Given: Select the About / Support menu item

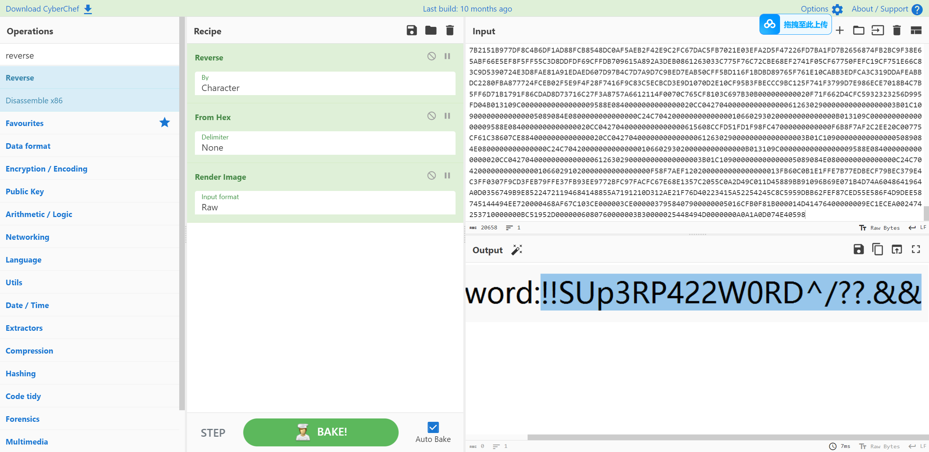Looking at the screenshot, I should pos(883,8).
